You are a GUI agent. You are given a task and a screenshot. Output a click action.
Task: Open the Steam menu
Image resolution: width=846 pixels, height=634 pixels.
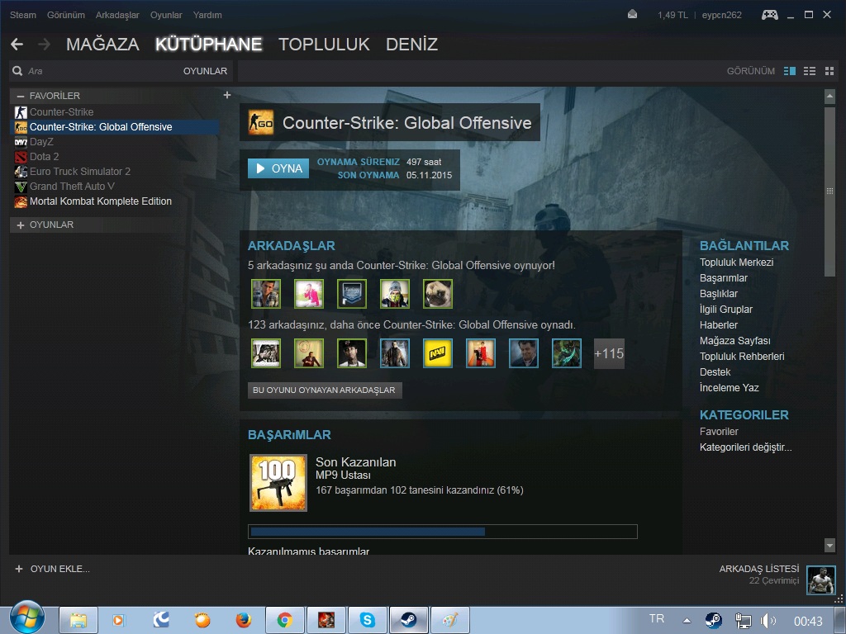pyautogui.click(x=22, y=15)
